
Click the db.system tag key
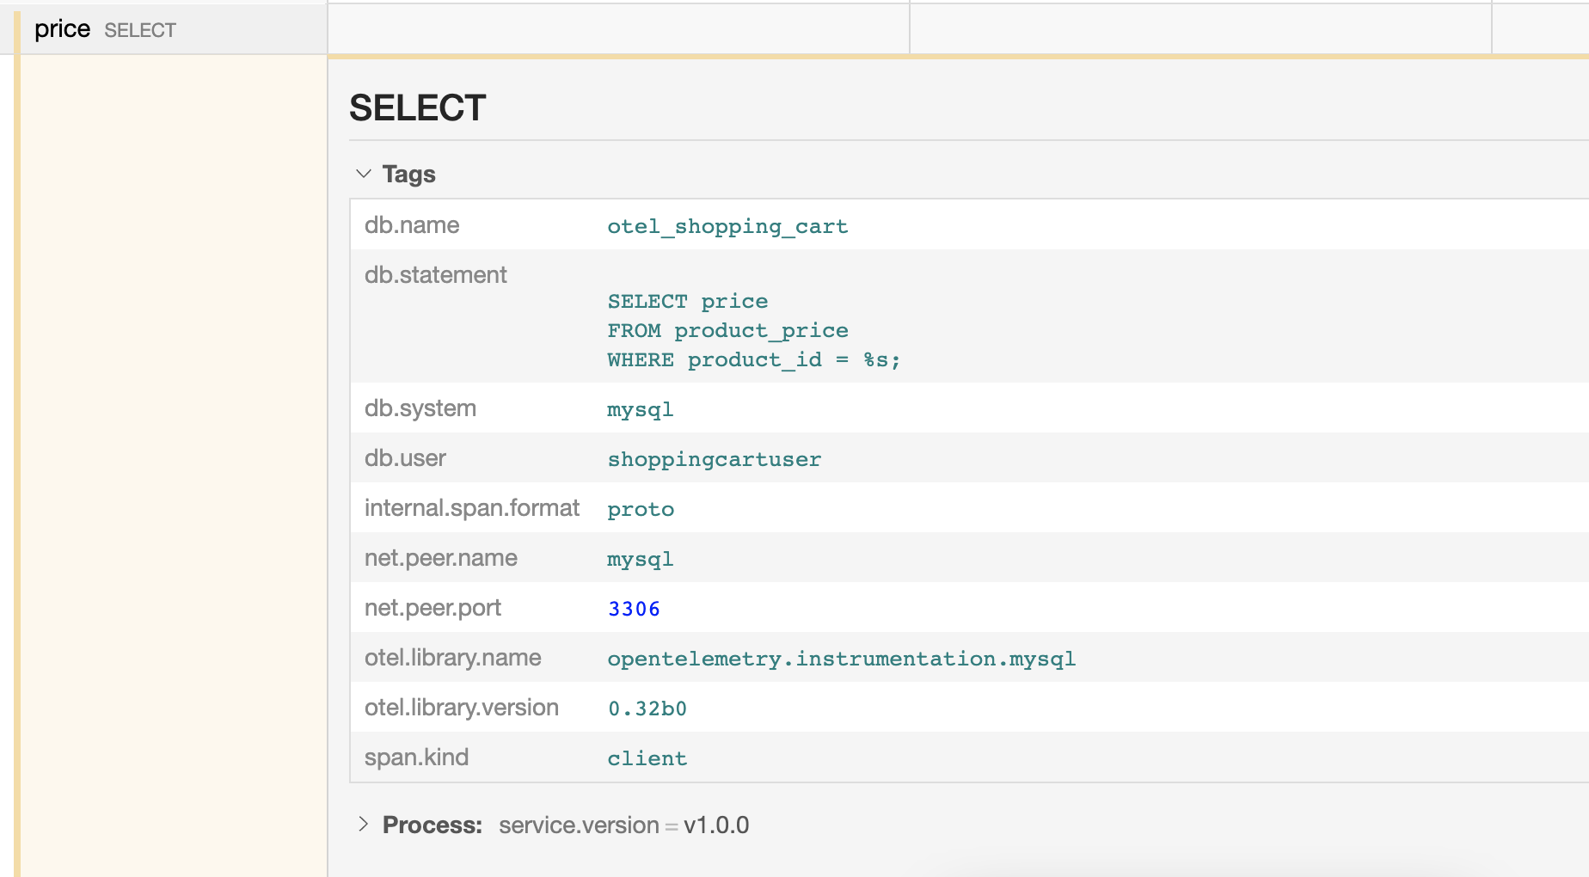pyautogui.click(x=420, y=408)
